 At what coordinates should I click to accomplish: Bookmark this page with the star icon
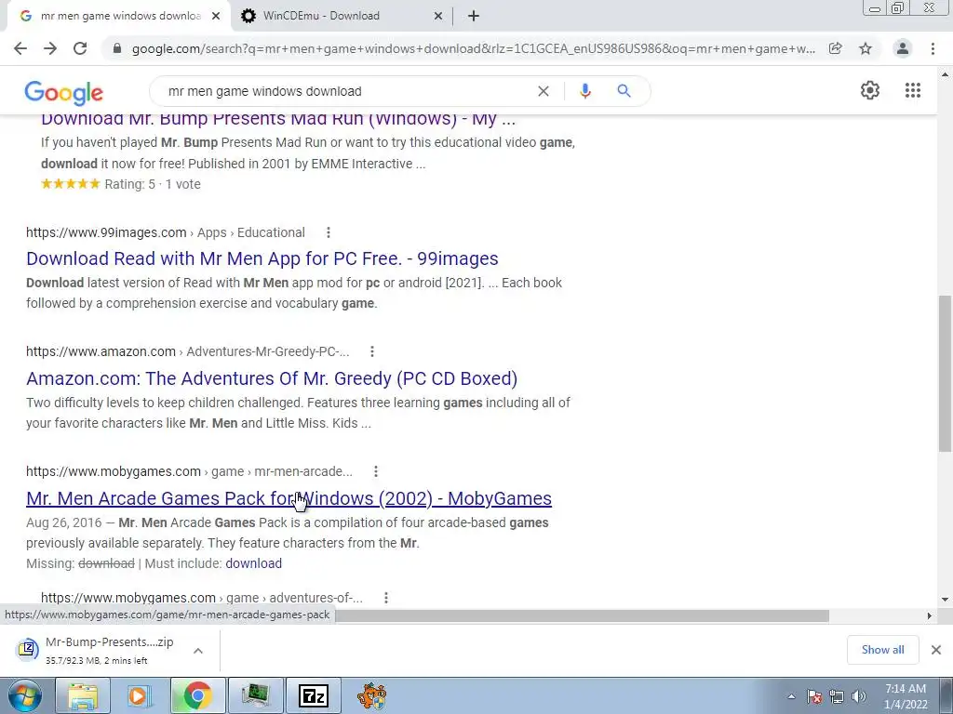[x=866, y=48]
